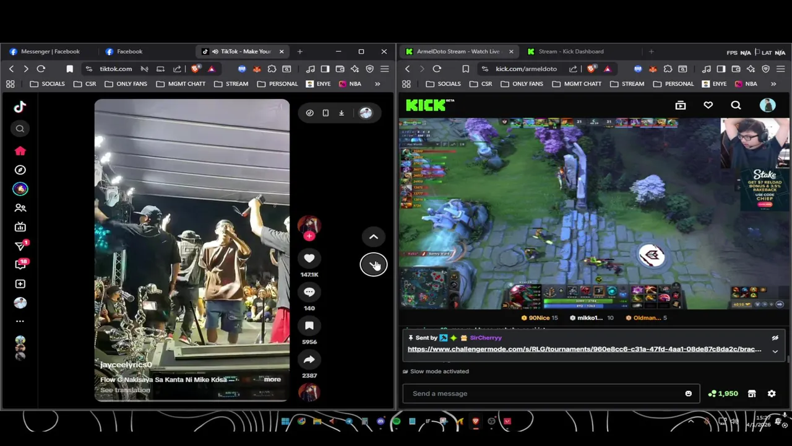The width and height of the screenshot is (792, 446).
Task: Show more bookmarks in TikTok window
Action: [377, 84]
